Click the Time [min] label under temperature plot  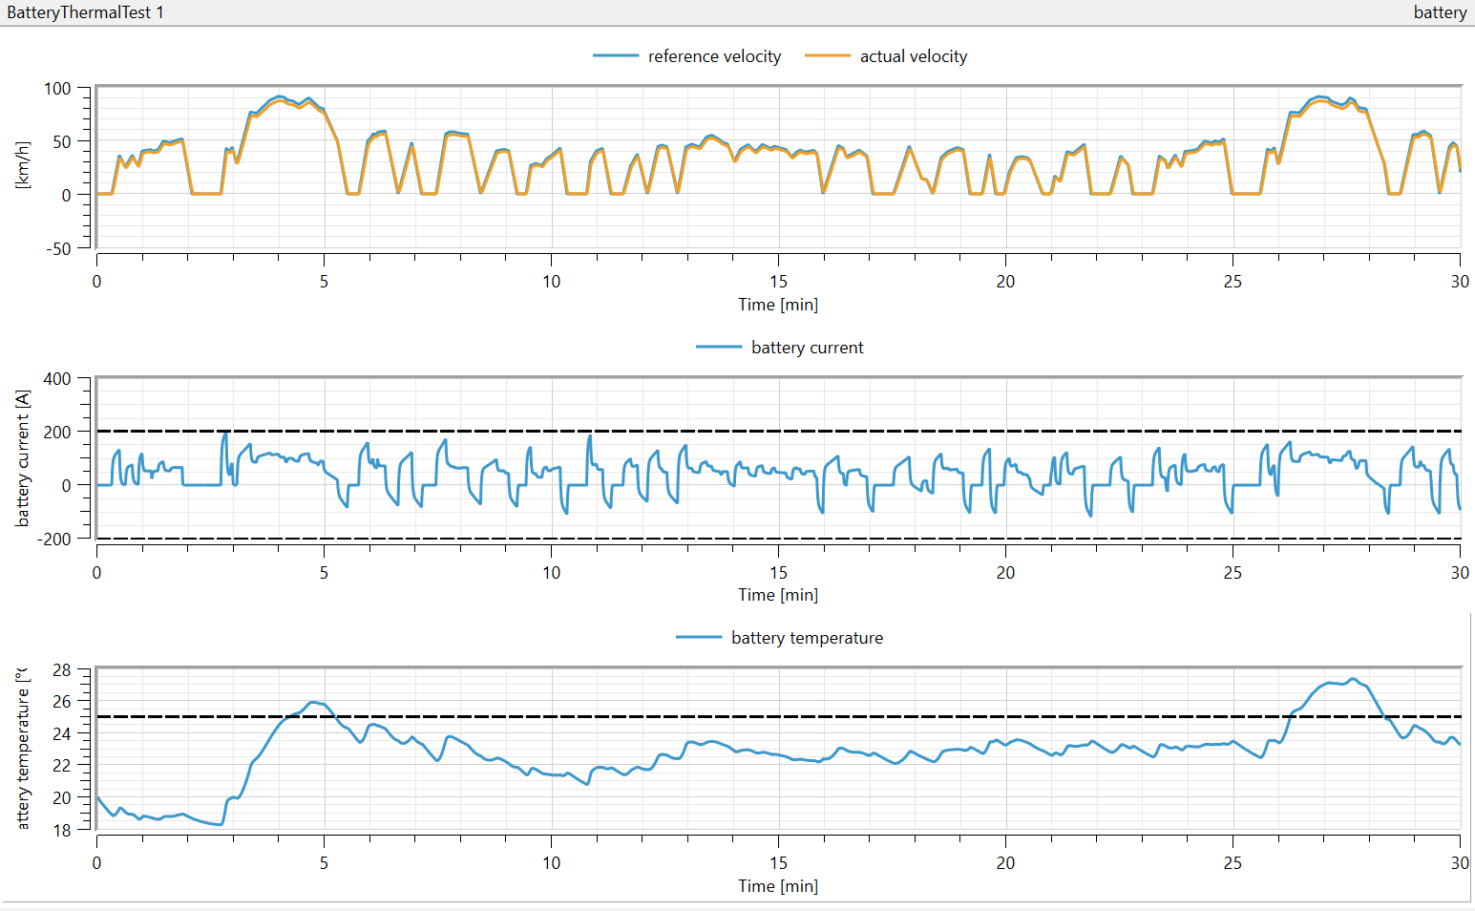778,886
